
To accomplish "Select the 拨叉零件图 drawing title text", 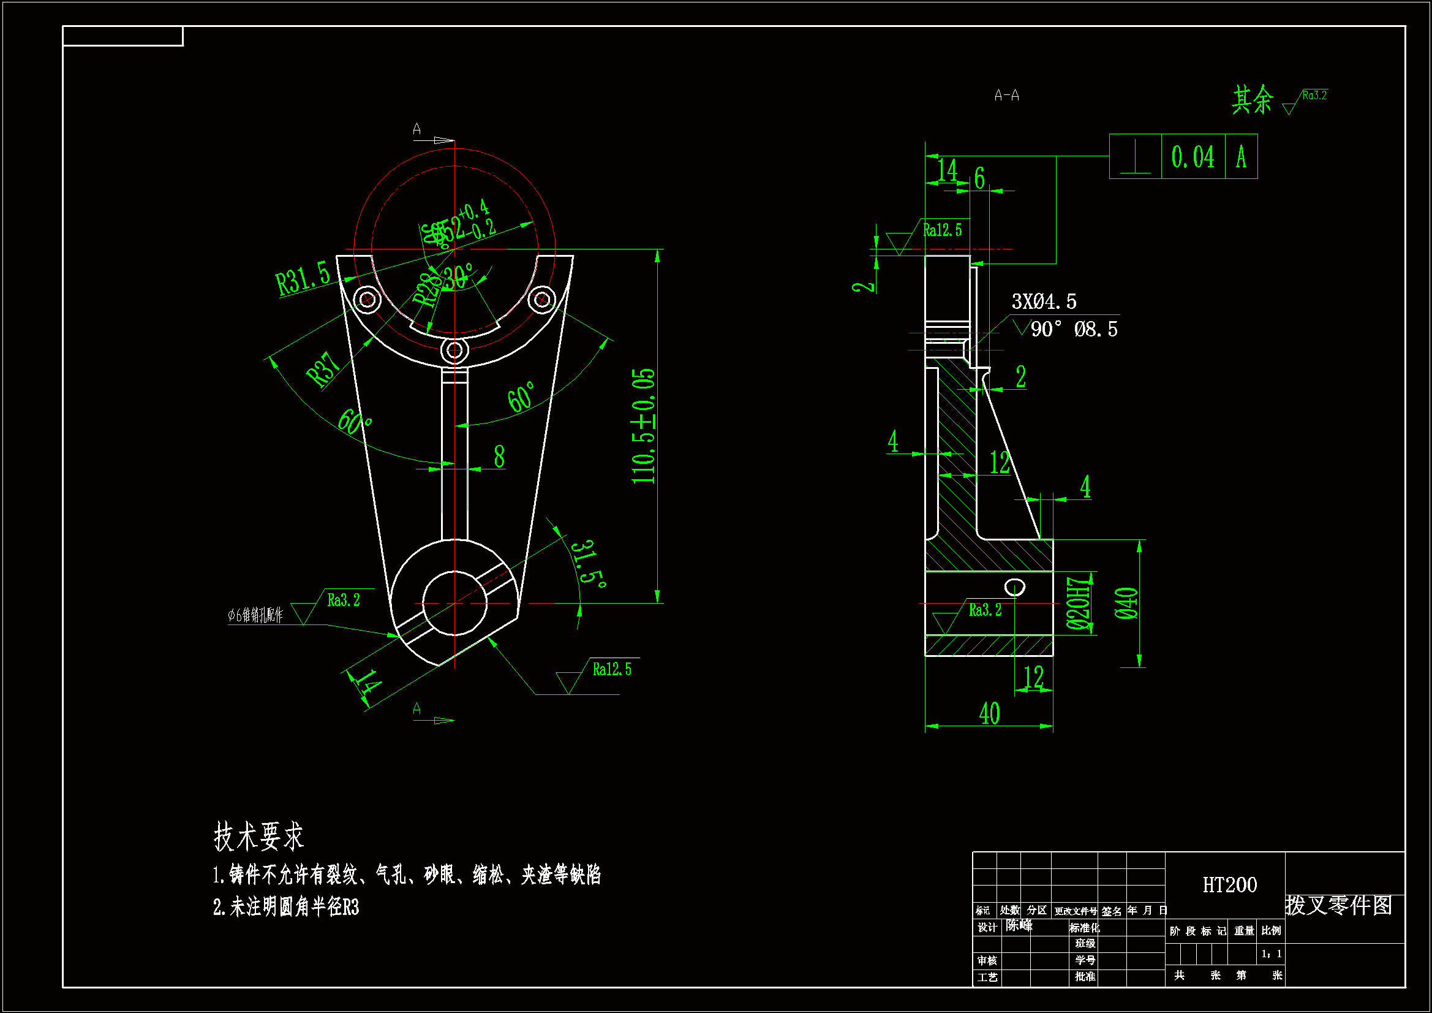I will point(1339,905).
